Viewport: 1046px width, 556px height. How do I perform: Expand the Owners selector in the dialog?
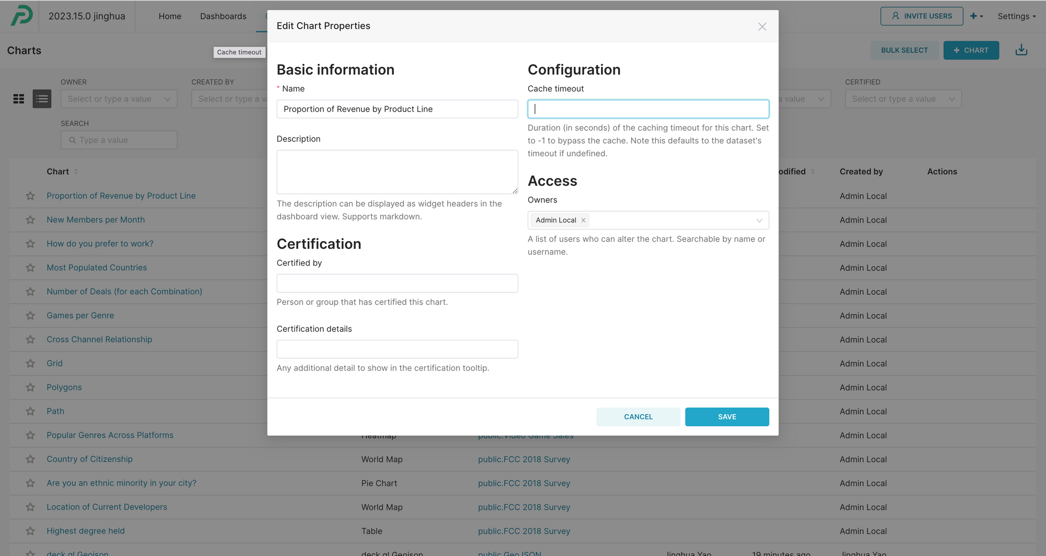click(759, 220)
